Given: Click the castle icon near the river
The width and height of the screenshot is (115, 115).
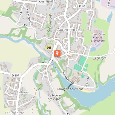Looking at the screenshot, I should click(49, 47).
